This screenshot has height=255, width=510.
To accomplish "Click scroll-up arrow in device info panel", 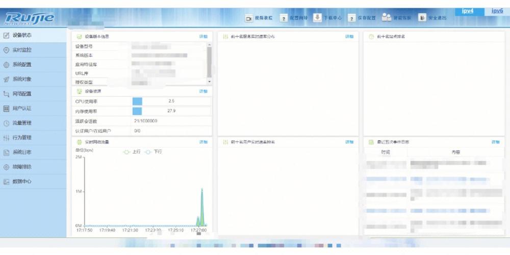I will (209, 44).
